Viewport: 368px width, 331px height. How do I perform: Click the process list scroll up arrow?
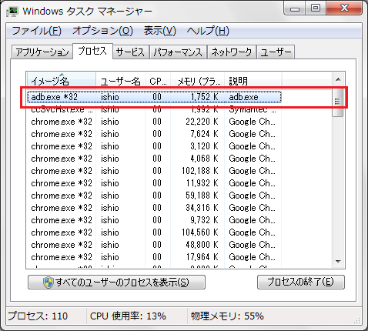[x=338, y=80]
